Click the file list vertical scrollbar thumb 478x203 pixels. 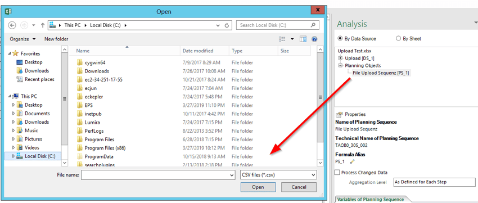[320, 97]
